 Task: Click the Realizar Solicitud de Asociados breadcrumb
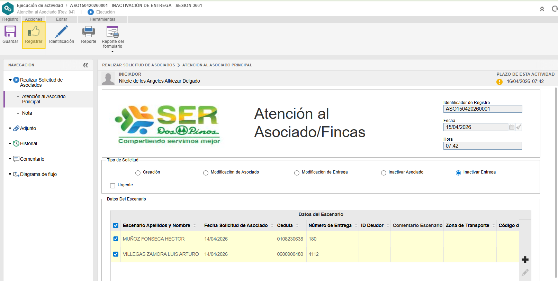coord(138,65)
